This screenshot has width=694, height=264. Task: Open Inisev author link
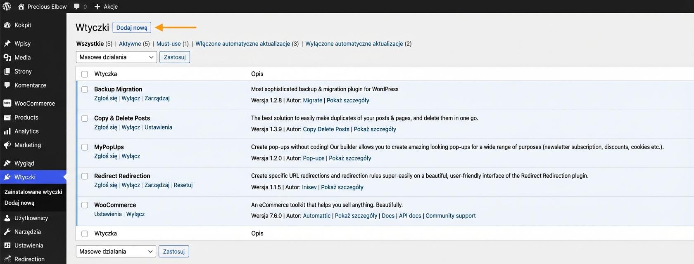pyautogui.click(x=309, y=187)
